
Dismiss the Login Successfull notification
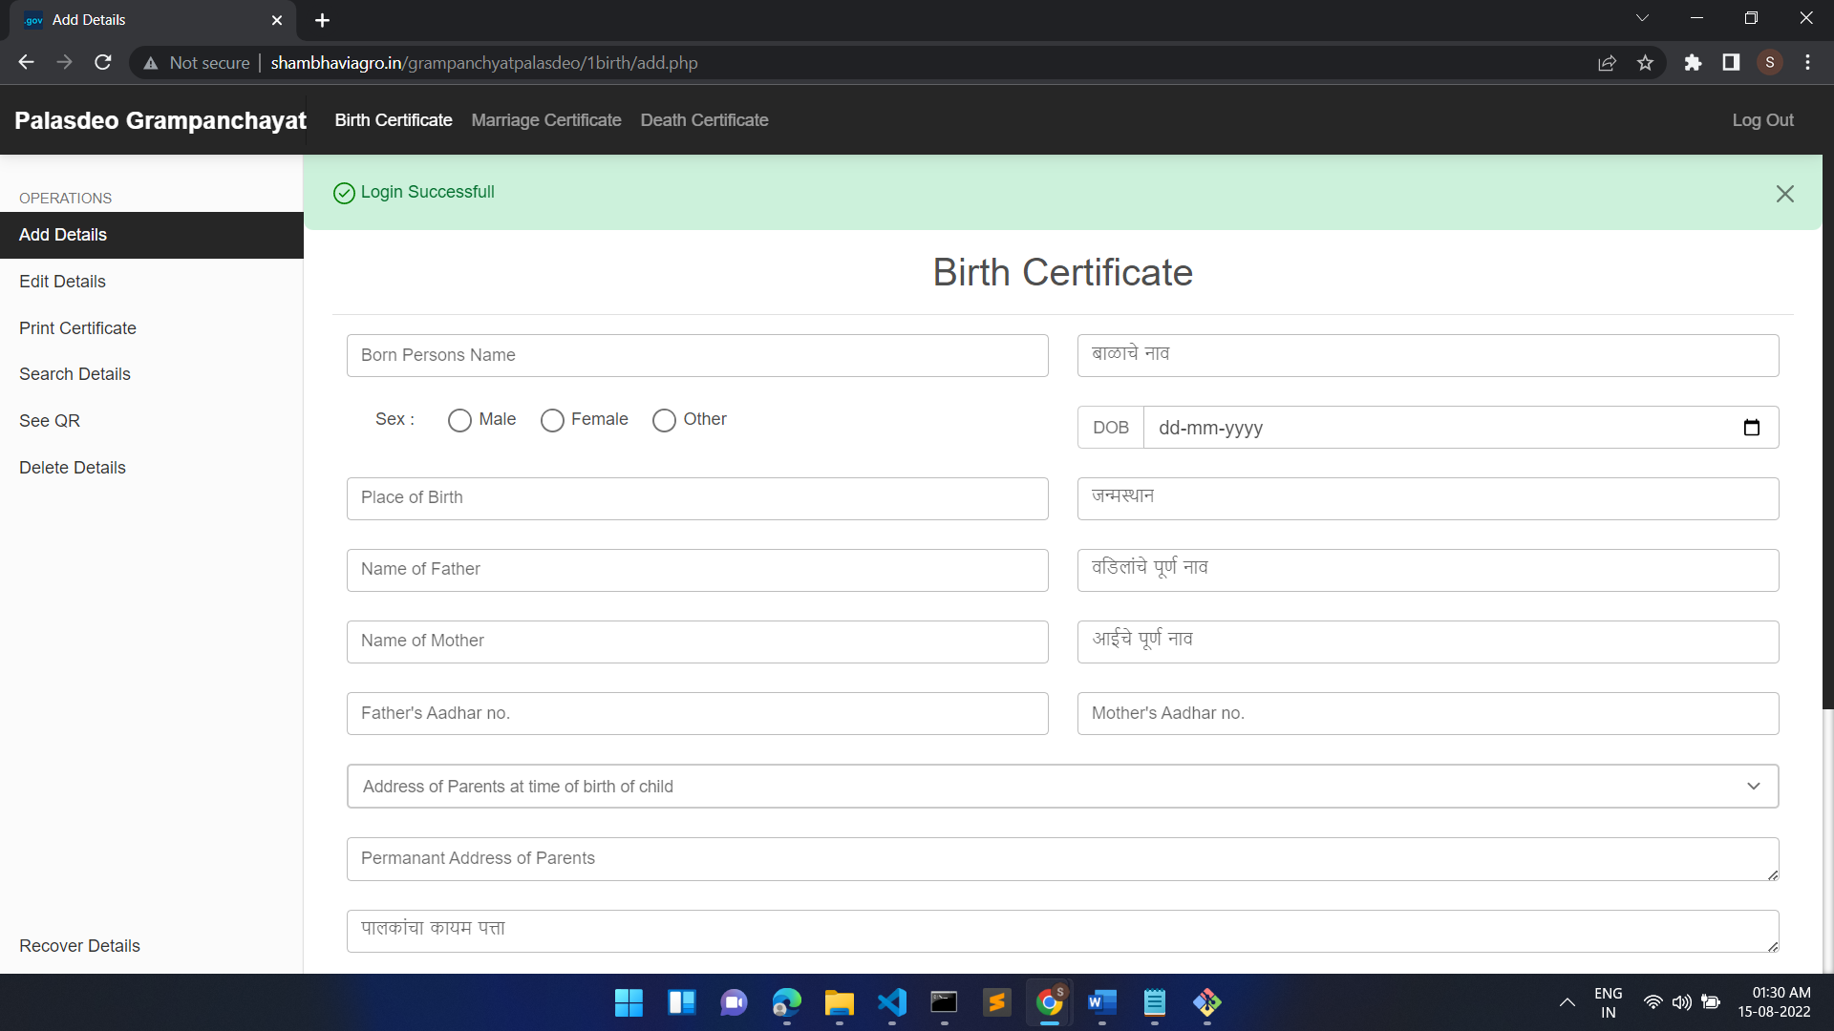(1785, 193)
